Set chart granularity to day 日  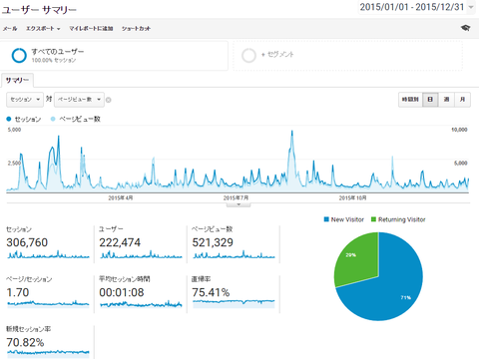[430, 100]
